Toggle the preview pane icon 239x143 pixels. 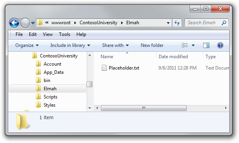click(206, 45)
